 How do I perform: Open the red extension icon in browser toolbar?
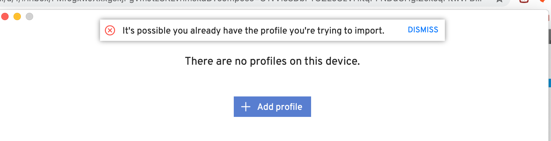pyautogui.click(x=524, y=1)
